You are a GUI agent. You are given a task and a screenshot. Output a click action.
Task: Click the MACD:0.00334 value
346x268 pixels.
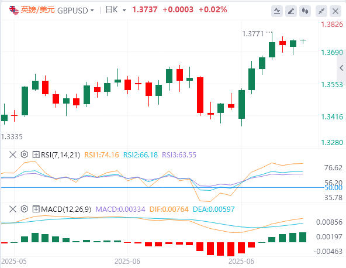pyautogui.click(x=120, y=209)
